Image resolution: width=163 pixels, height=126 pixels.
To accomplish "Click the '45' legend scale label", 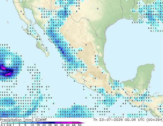I will (x=74, y=125).
